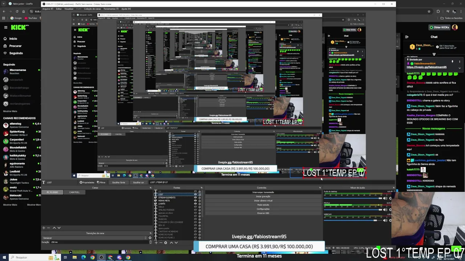Image resolution: width=465 pixels, height=261 pixels.
Task: Click Iniciar gravação button
Action: (263, 196)
